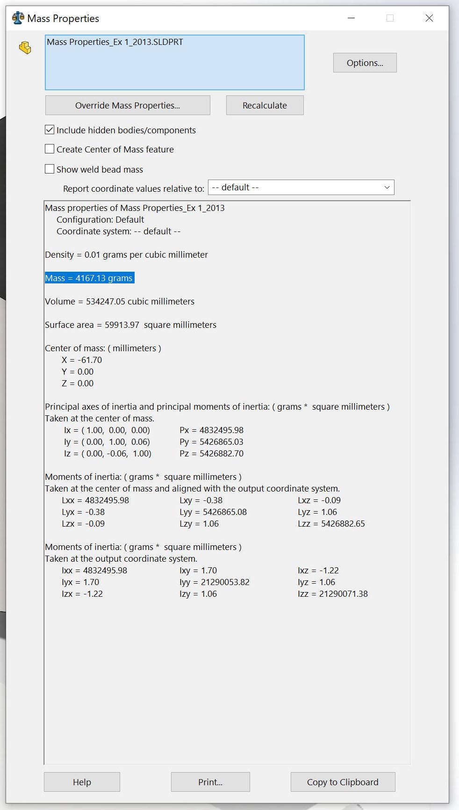Click the Surface area result line
Viewport: 459px width, 810px height.
pyautogui.click(x=131, y=325)
